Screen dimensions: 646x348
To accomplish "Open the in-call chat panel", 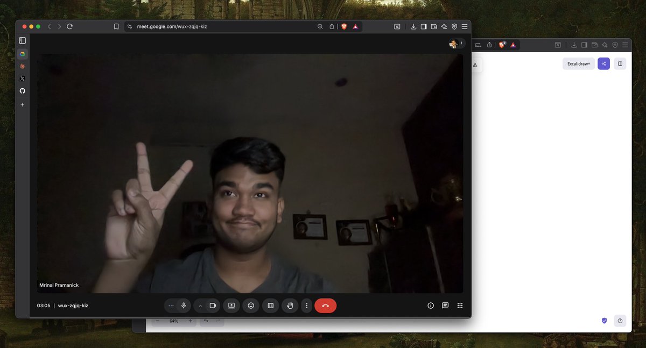I will 445,306.
